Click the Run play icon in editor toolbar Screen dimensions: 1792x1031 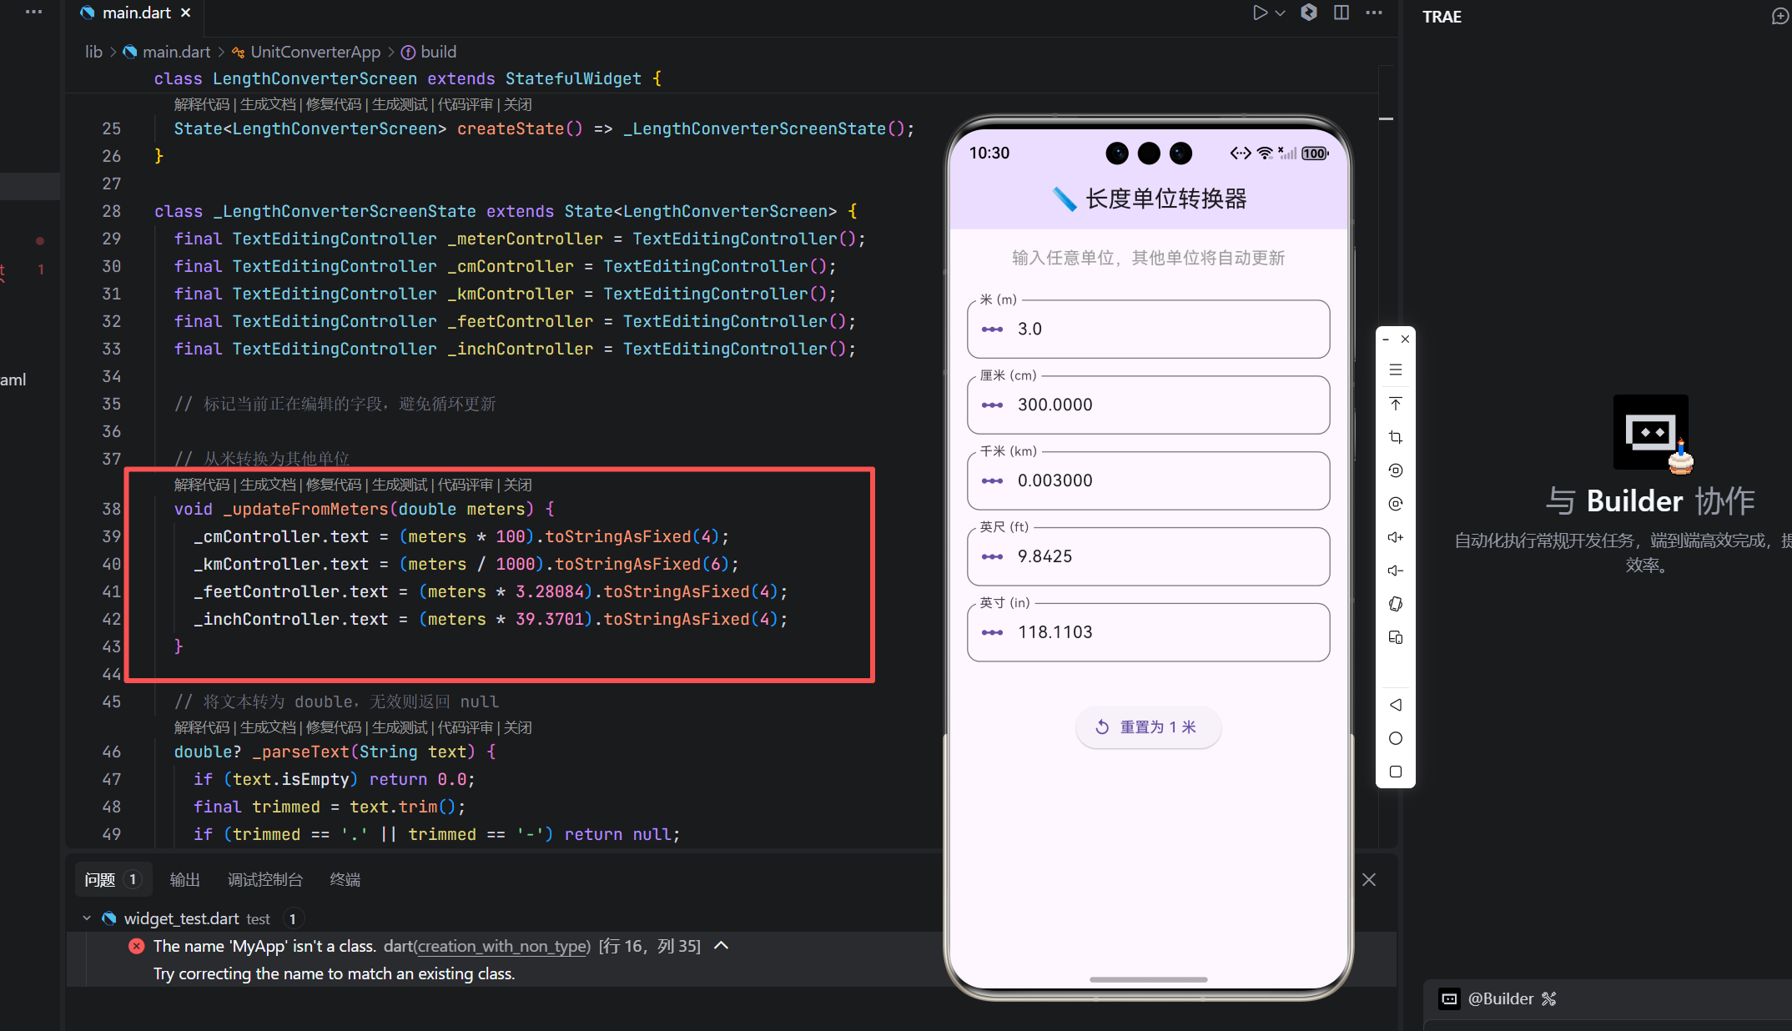click(x=1260, y=13)
